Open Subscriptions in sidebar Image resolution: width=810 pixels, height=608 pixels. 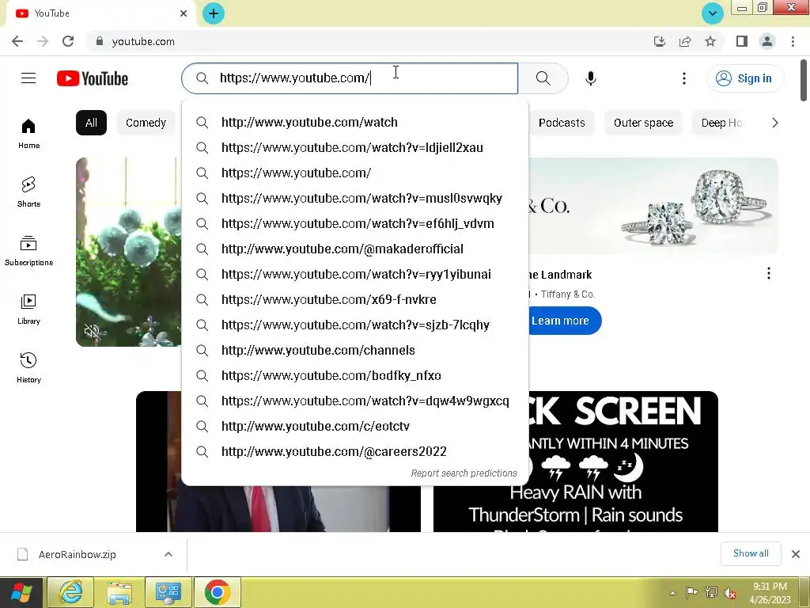click(x=29, y=251)
